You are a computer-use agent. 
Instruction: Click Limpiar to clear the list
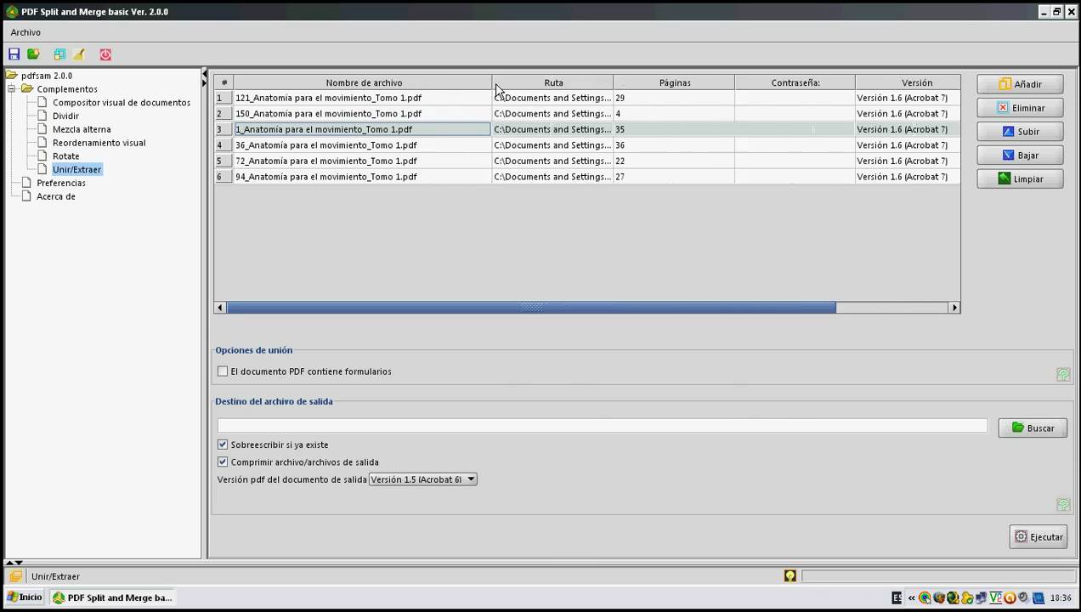(1021, 179)
